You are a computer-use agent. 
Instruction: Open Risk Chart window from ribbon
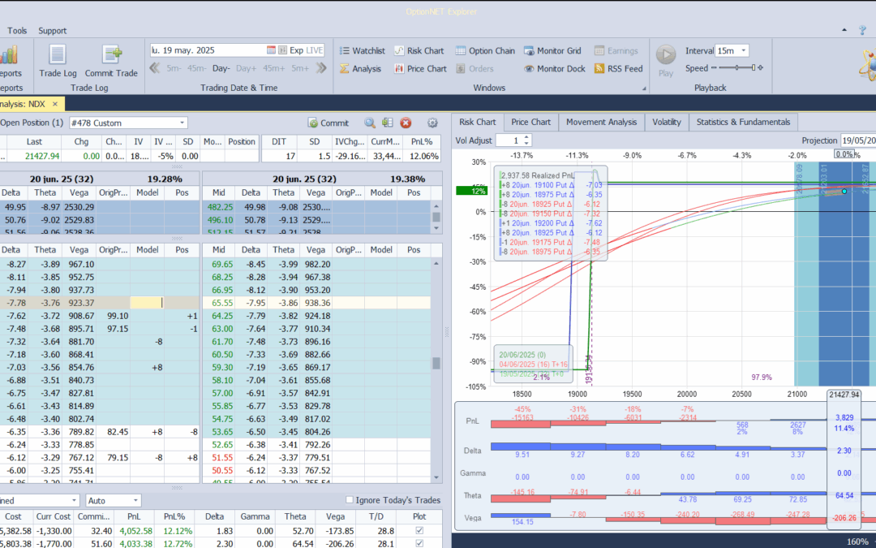coord(419,50)
